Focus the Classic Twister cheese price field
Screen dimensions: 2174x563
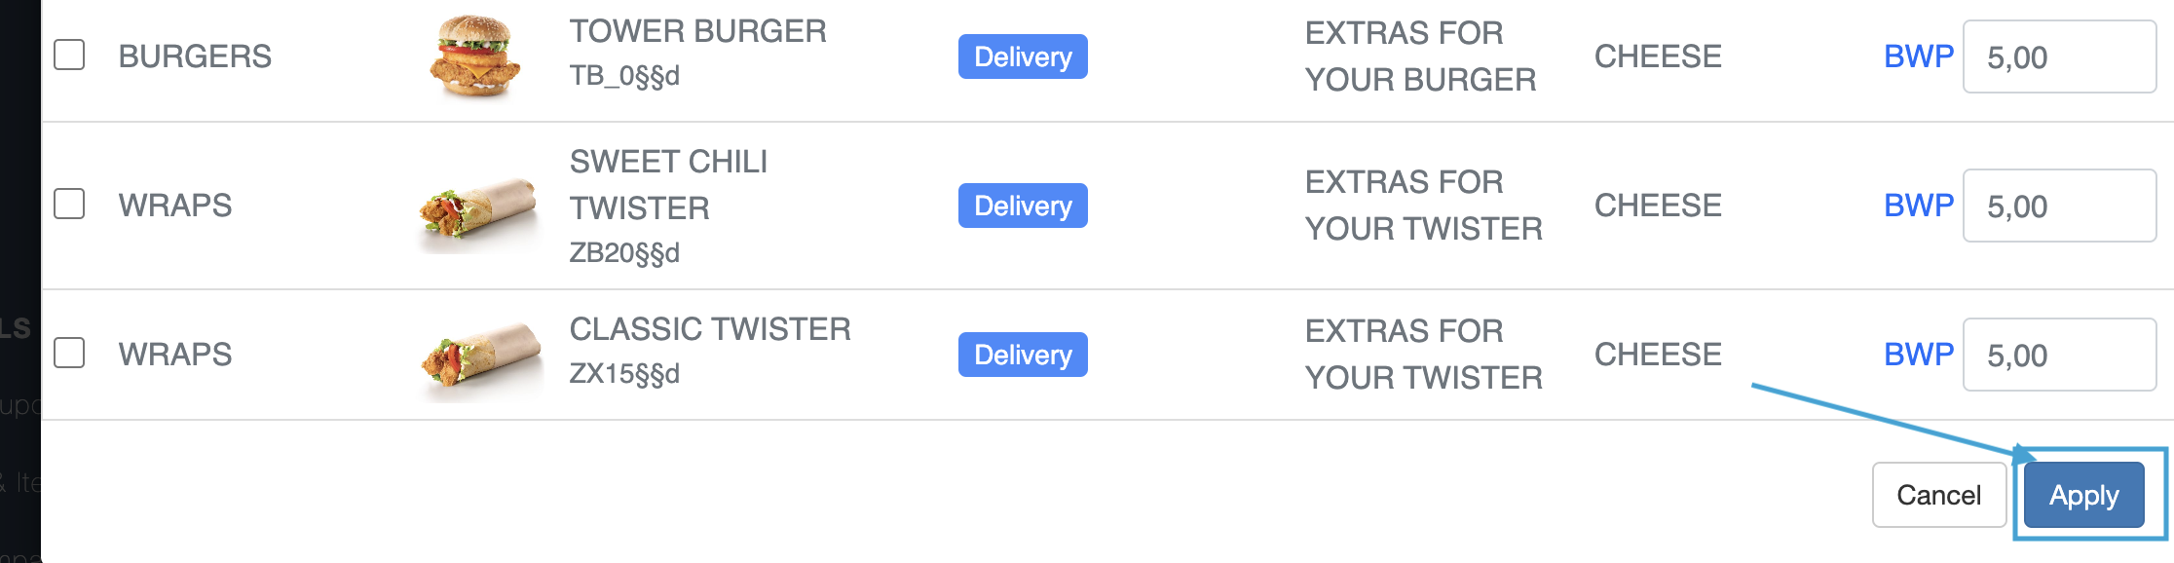point(2059,355)
